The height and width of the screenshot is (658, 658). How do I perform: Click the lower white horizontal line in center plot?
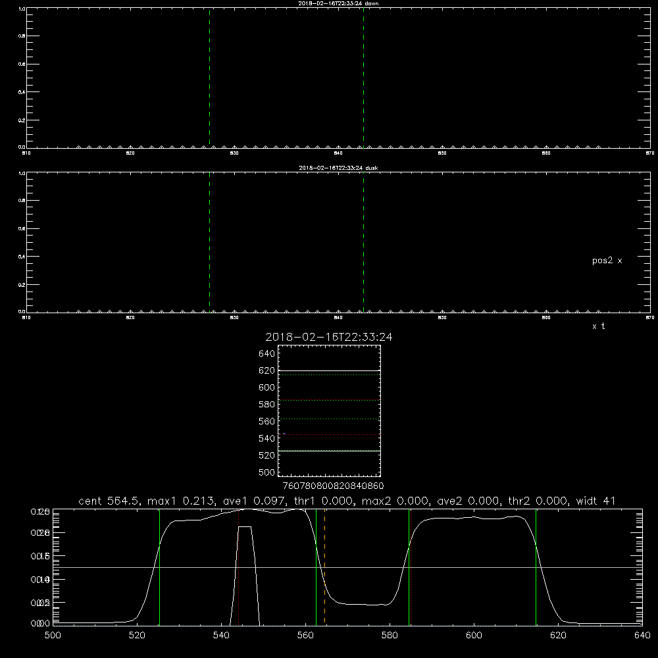[329, 451]
